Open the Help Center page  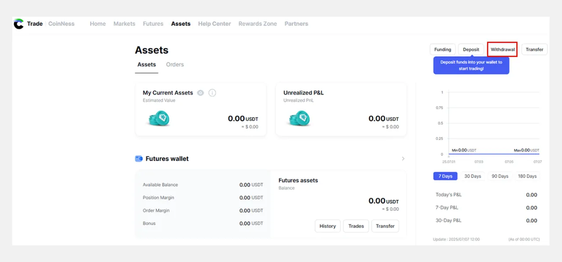coord(214,24)
